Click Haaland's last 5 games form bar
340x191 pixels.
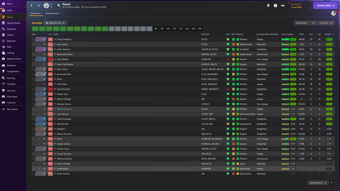(285, 39)
